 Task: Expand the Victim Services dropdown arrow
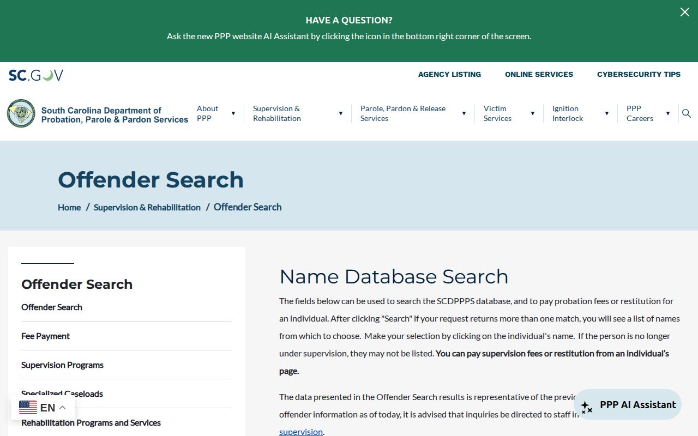(533, 113)
